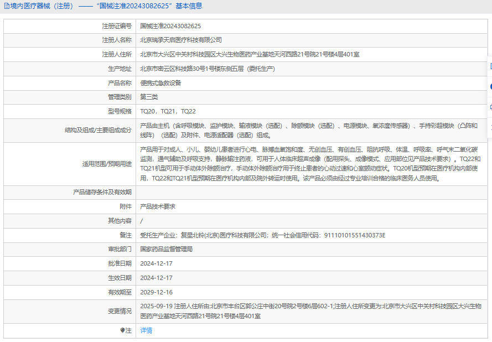Select the 注册证编号 label cell
Viewport: 492px width, 342px height.
pyautogui.click(x=117, y=26)
